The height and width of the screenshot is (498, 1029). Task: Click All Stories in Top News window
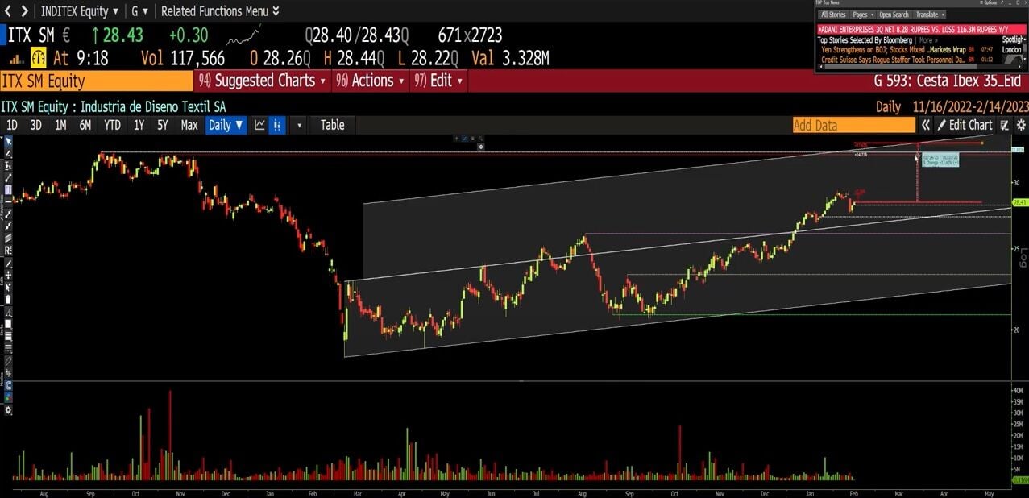832,15
